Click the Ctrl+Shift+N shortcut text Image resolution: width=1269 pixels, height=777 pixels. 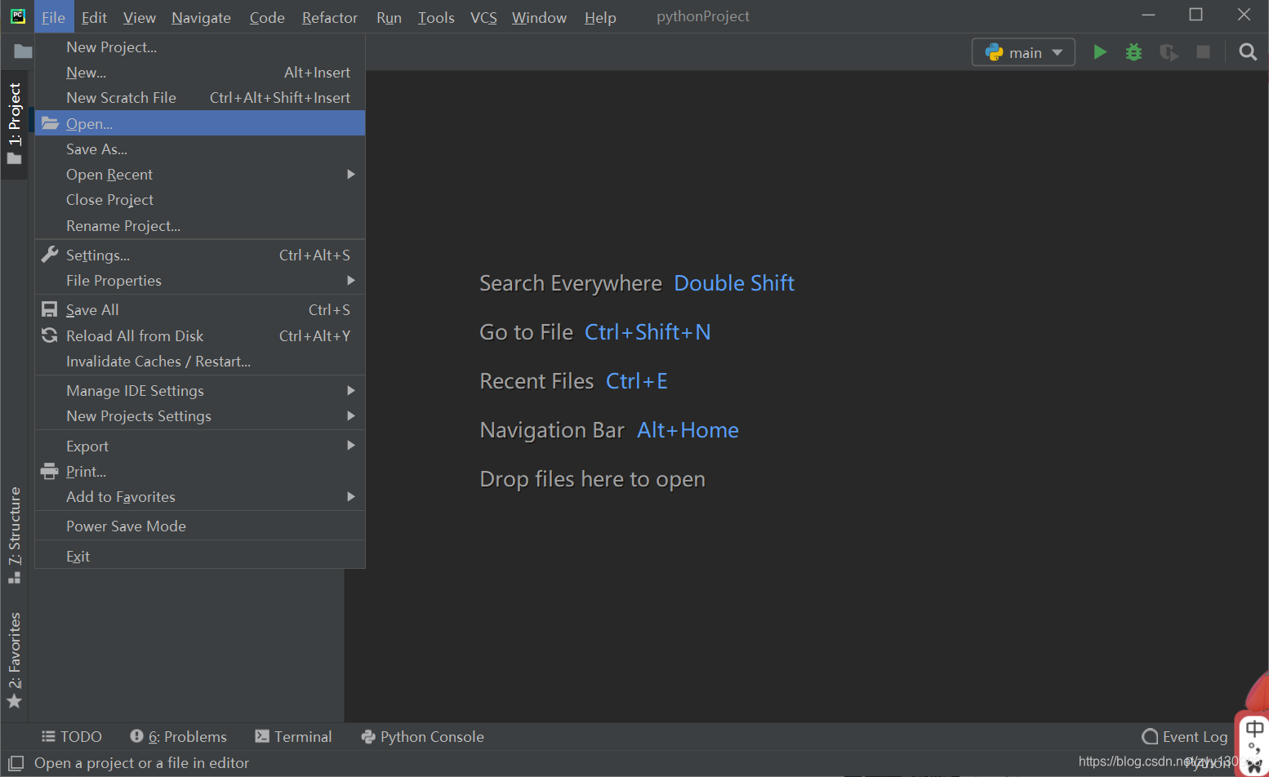648,332
